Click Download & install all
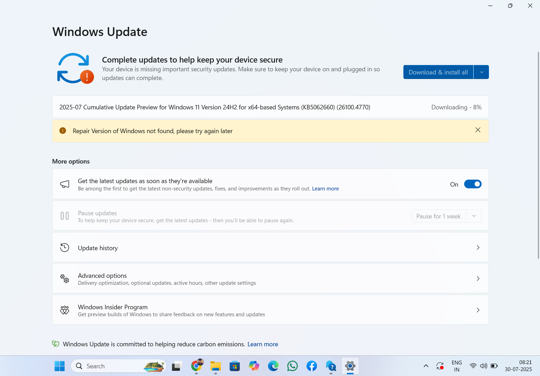Screen dimensions: 540x376 click(438, 72)
